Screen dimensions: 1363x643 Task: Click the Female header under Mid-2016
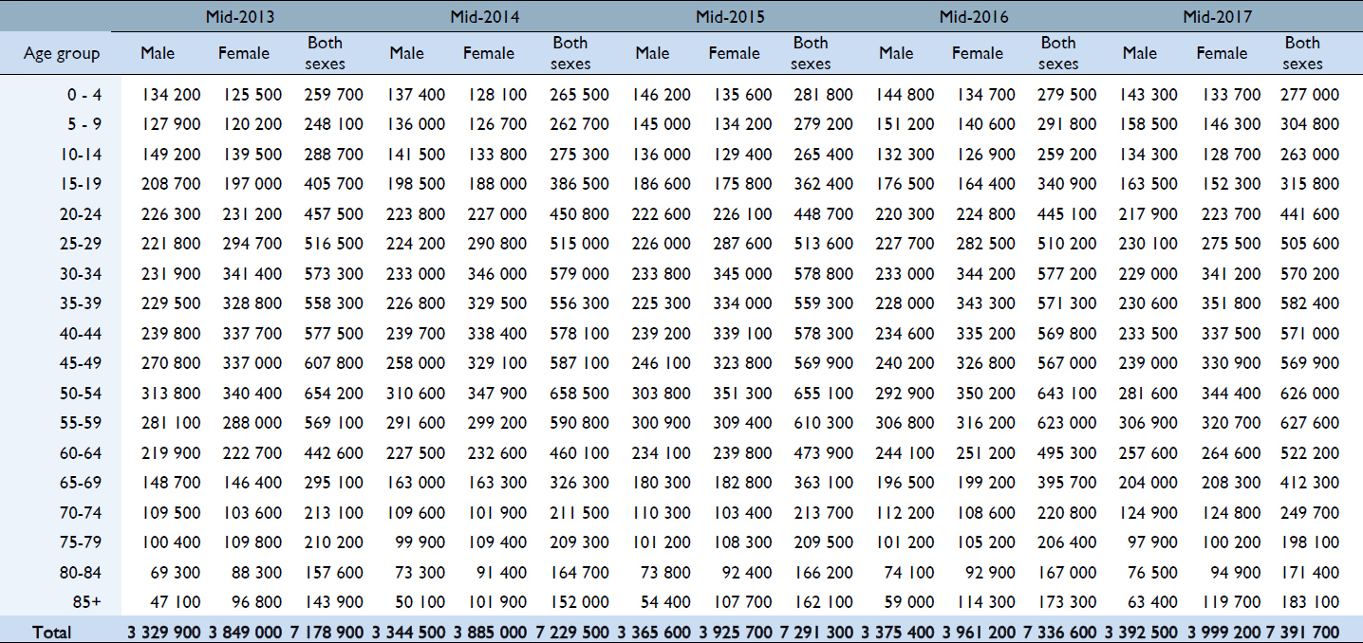(x=977, y=53)
